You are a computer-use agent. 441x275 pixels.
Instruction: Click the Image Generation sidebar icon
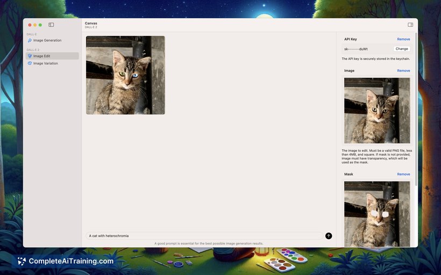30,40
